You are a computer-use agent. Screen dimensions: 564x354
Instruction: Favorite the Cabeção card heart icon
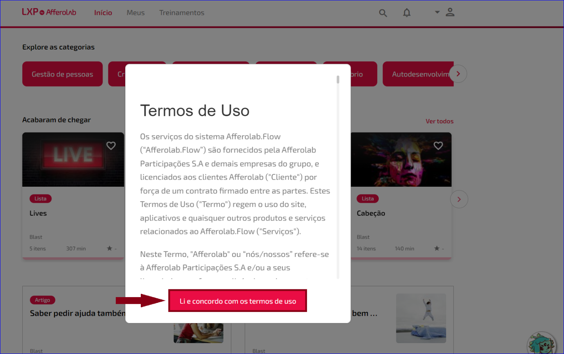(438, 145)
